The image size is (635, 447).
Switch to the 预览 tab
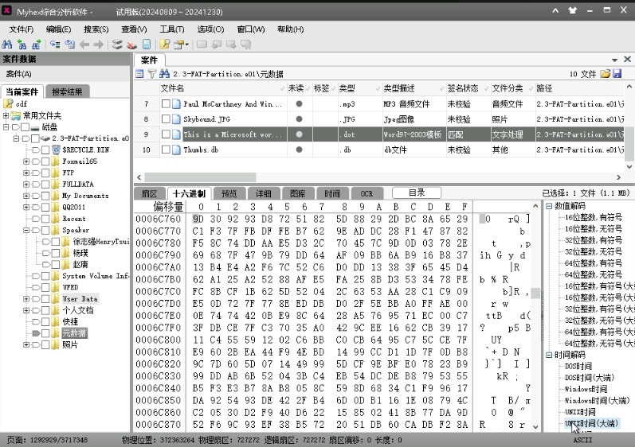click(229, 193)
